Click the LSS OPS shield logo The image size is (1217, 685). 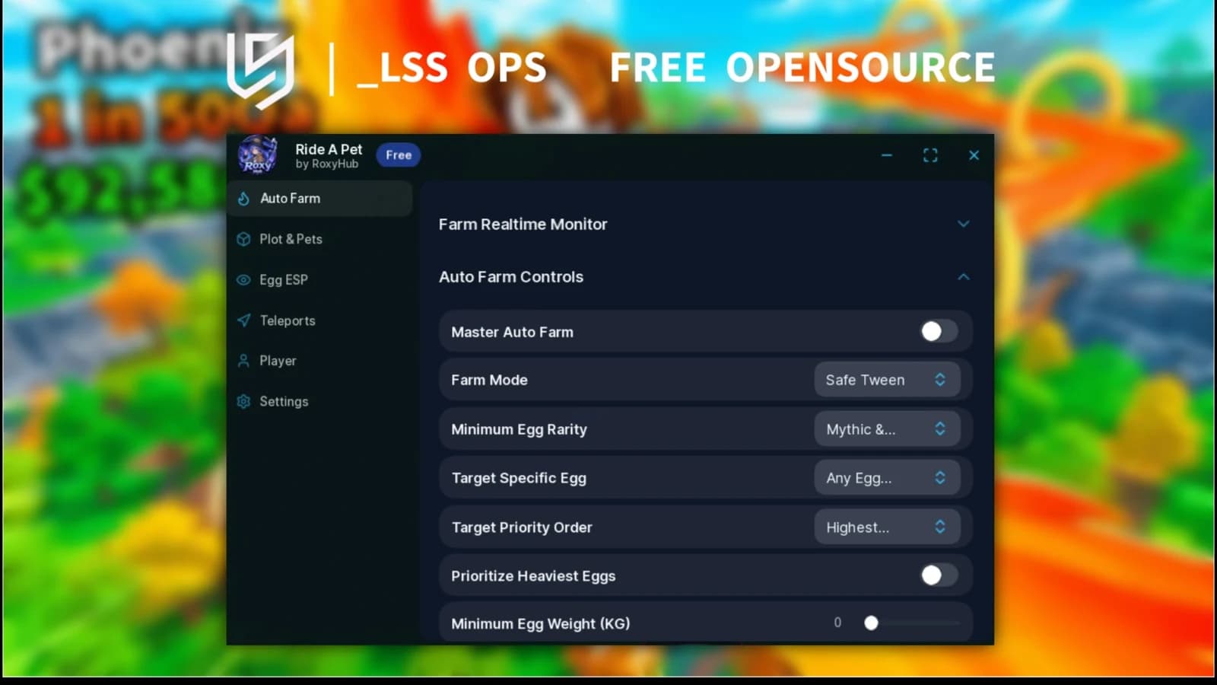[x=261, y=71]
